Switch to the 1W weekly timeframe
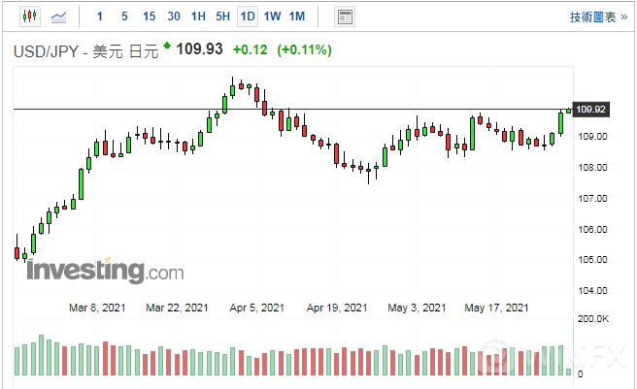Viewport: 637px width, 389px height. tap(273, 16)
